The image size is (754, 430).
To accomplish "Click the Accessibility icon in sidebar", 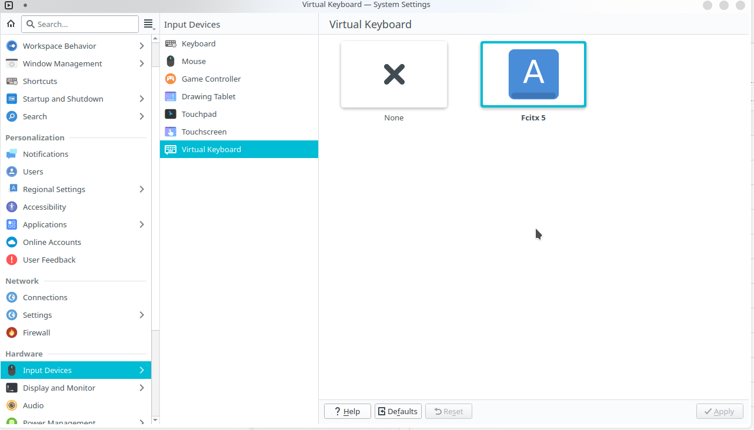I will pos(12,207).
